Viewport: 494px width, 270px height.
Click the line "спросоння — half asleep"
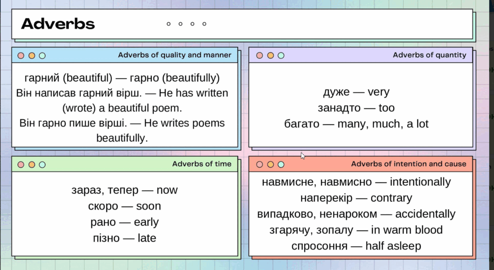(x=356, y=246)
